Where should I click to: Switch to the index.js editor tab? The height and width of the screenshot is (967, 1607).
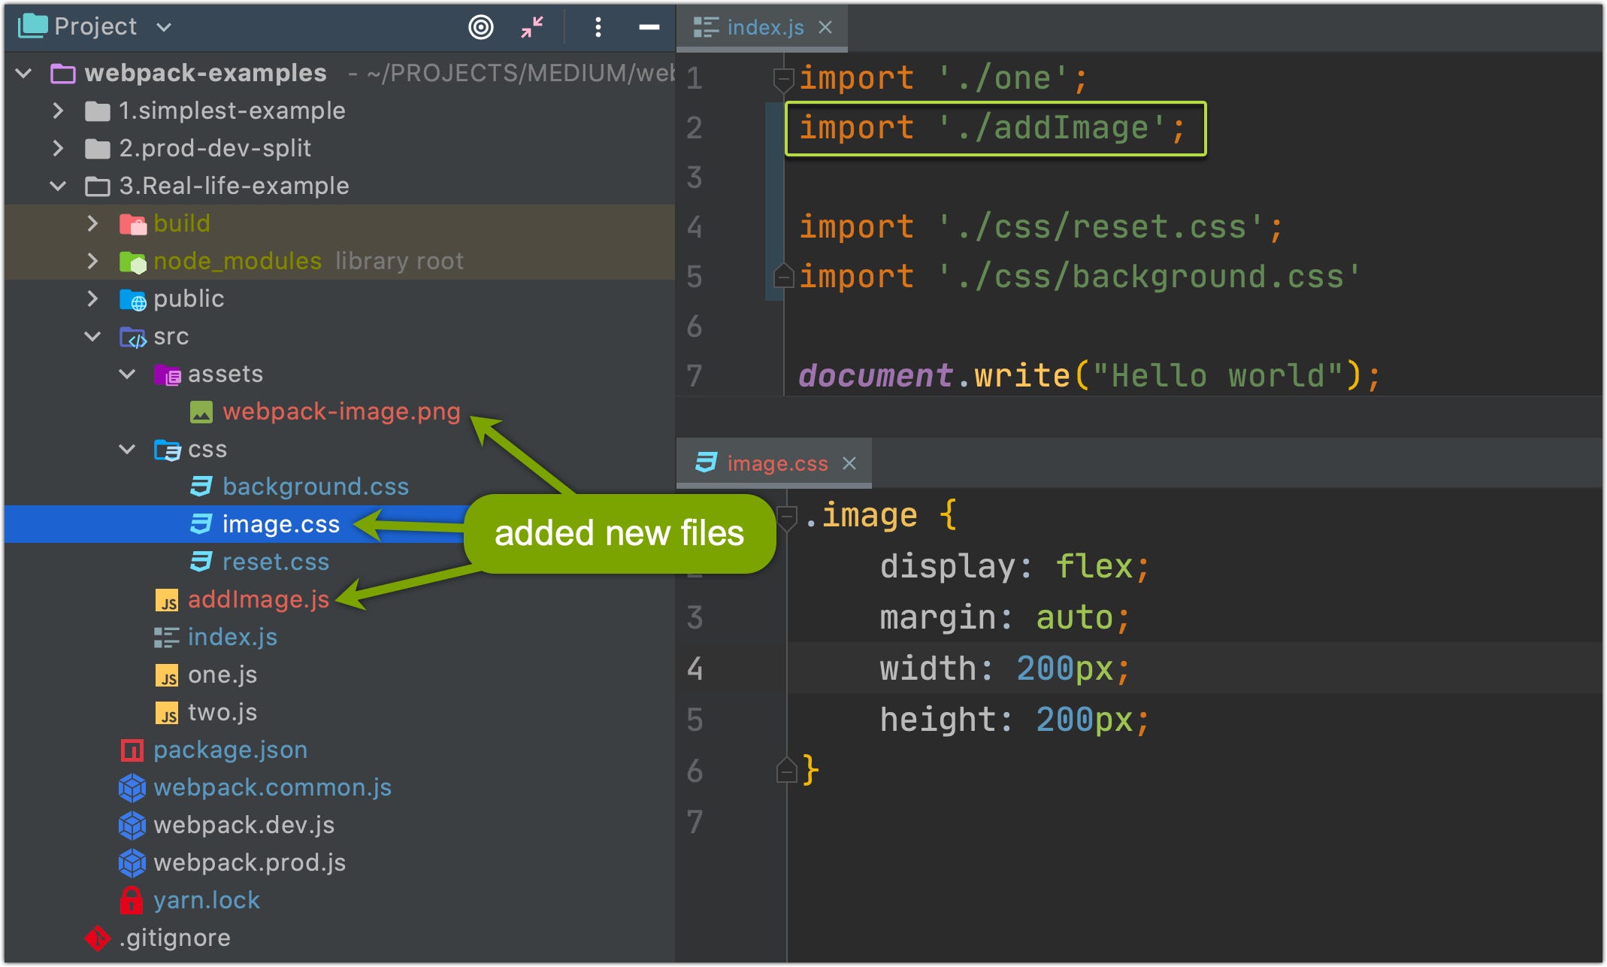click(x=764, y=28)
